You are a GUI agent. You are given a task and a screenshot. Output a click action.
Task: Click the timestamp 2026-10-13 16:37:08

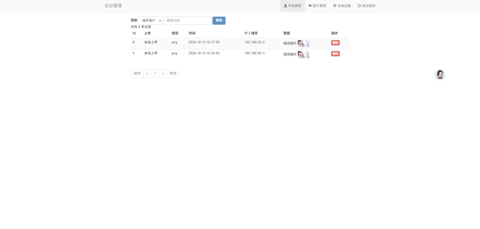tap(204, 42)
